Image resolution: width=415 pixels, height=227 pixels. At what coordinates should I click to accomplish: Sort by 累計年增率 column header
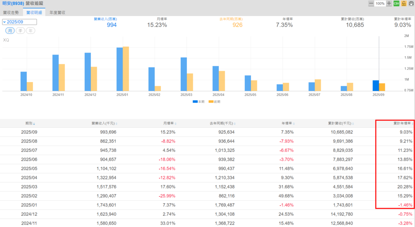pyautogui.click(x=403, y=123)
